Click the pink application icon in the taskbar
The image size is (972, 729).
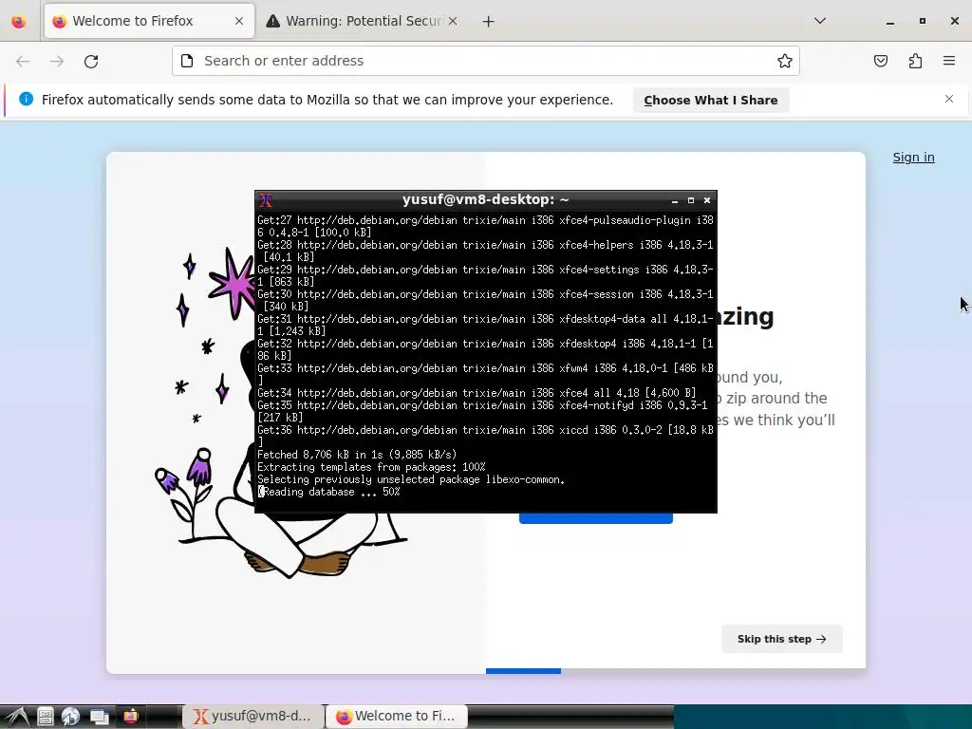click(x=131, y=717)
